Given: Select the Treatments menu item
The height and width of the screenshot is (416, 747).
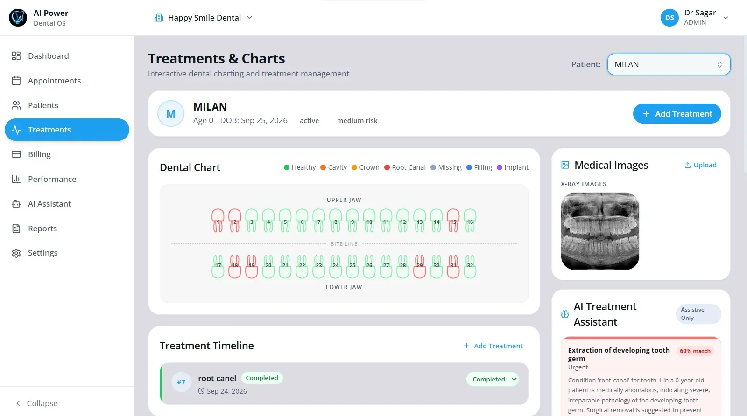Looking at the screenshot, I should tap(67, 130).
